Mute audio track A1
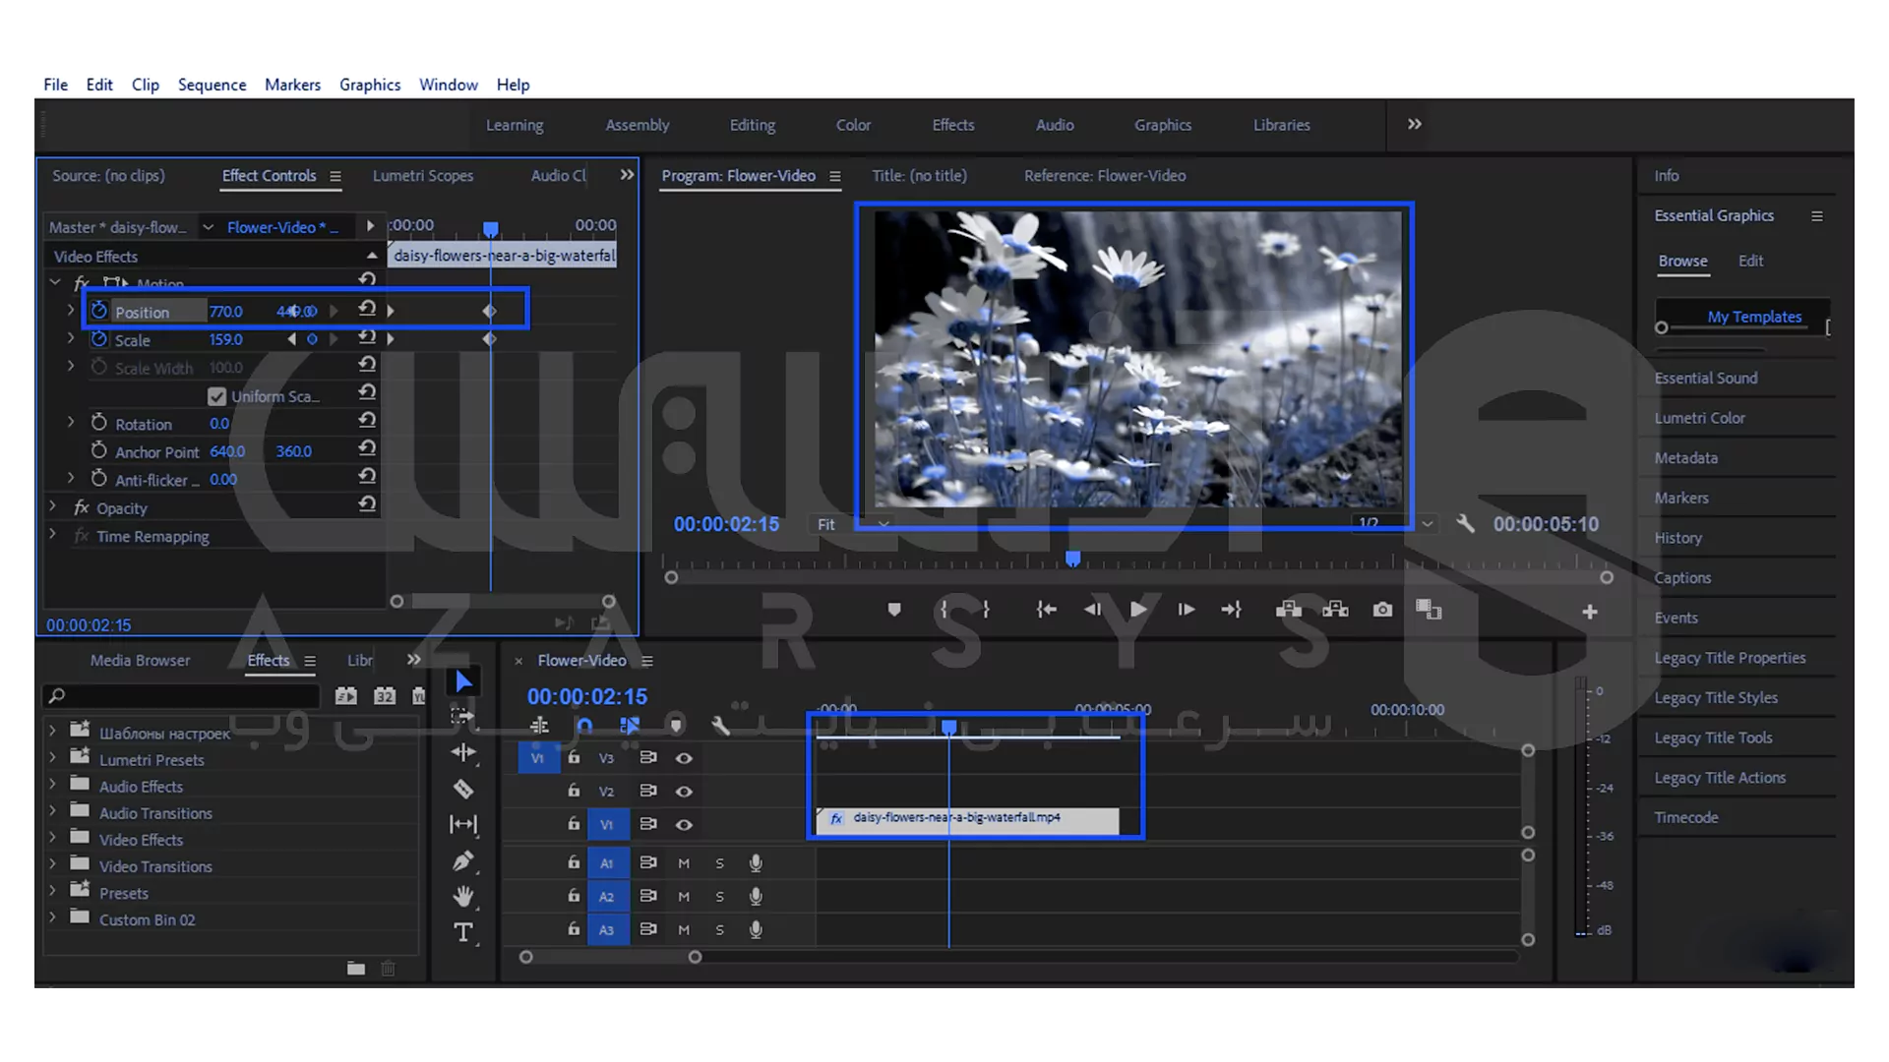 [684, 863]
